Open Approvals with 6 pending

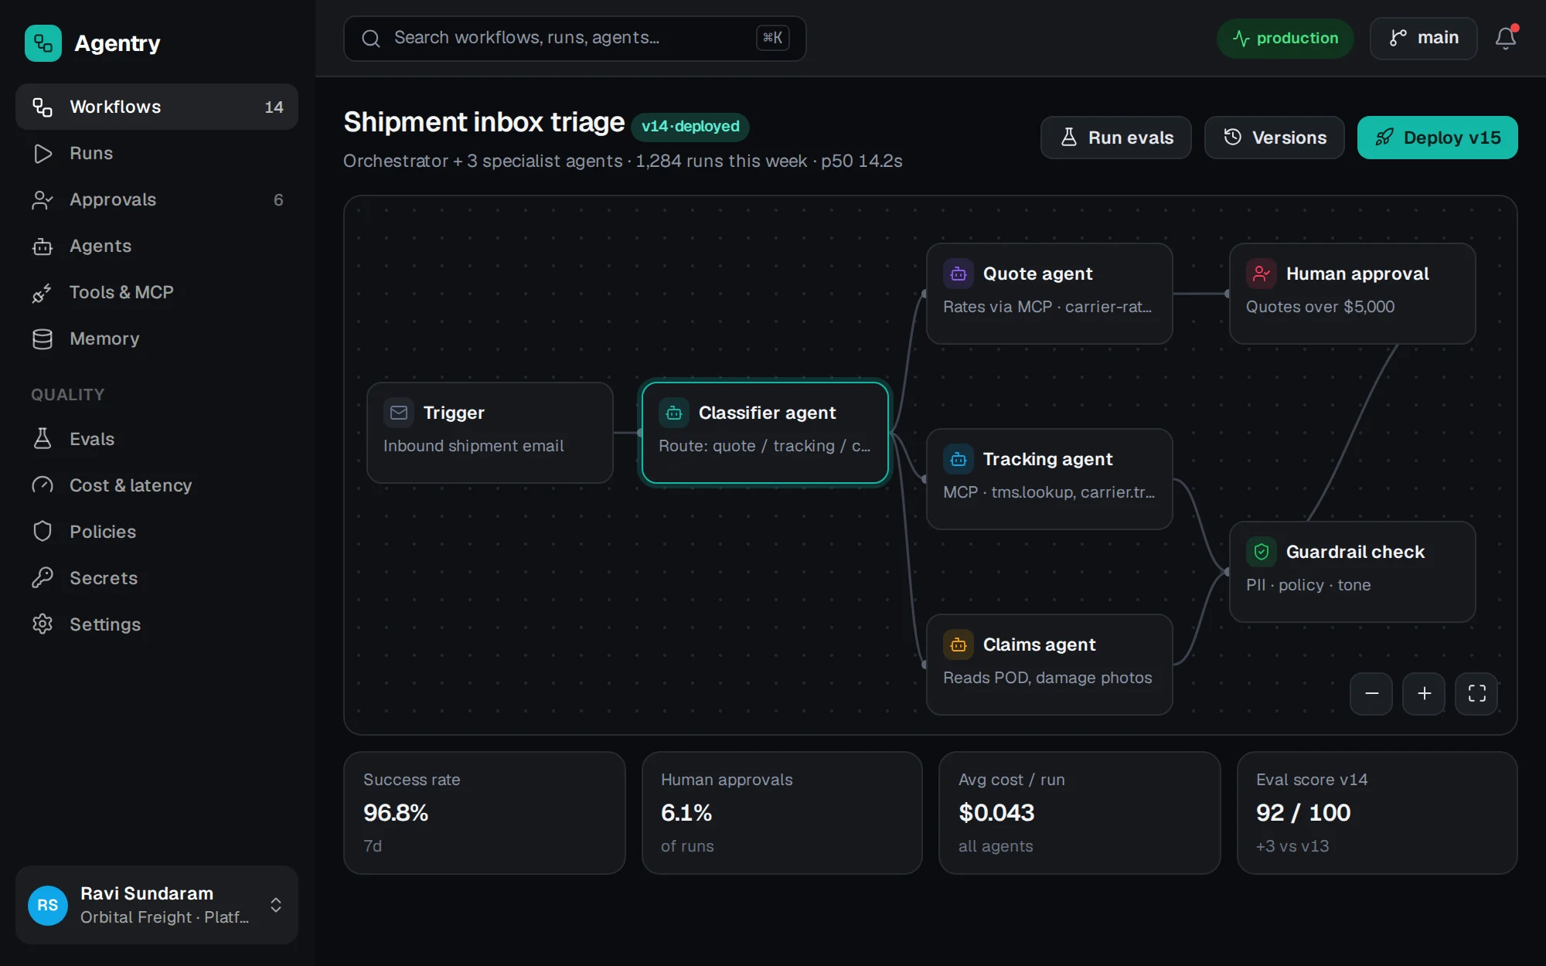click(157, 199)
